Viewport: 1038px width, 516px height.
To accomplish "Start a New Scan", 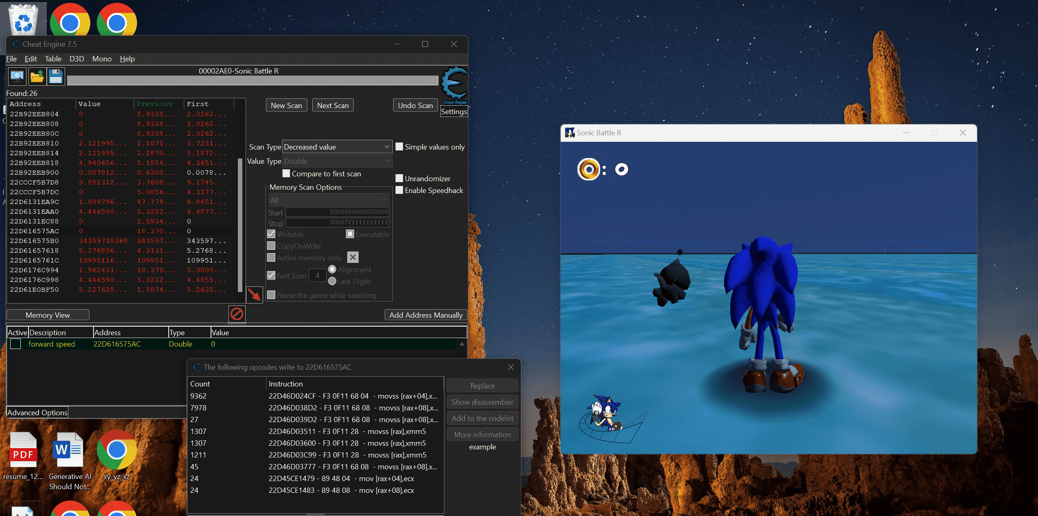I will click(286, 105).
